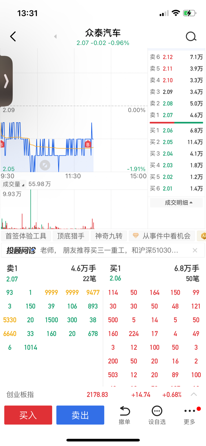Click the 买入 buy button
The width and height of the screenshot is (206, 446).
[x=28, y=415]
